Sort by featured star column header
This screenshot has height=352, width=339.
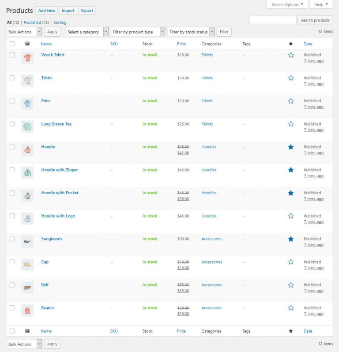click(290, 44)
